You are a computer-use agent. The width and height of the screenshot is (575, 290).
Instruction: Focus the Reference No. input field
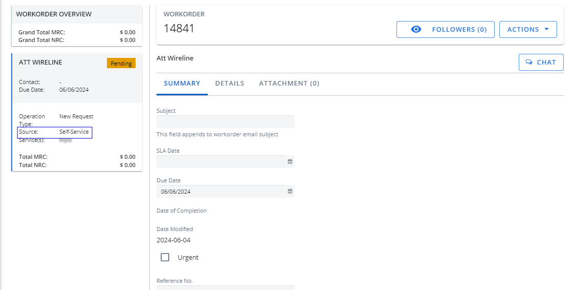[x=225, y=287]
